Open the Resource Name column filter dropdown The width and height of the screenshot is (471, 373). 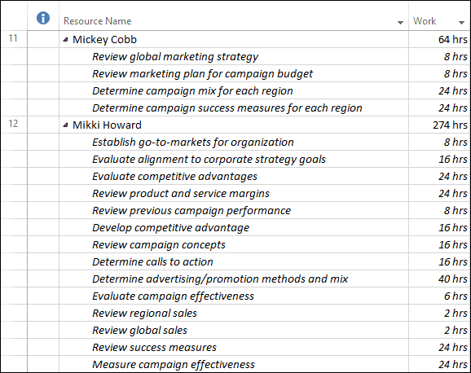[400, 22]
